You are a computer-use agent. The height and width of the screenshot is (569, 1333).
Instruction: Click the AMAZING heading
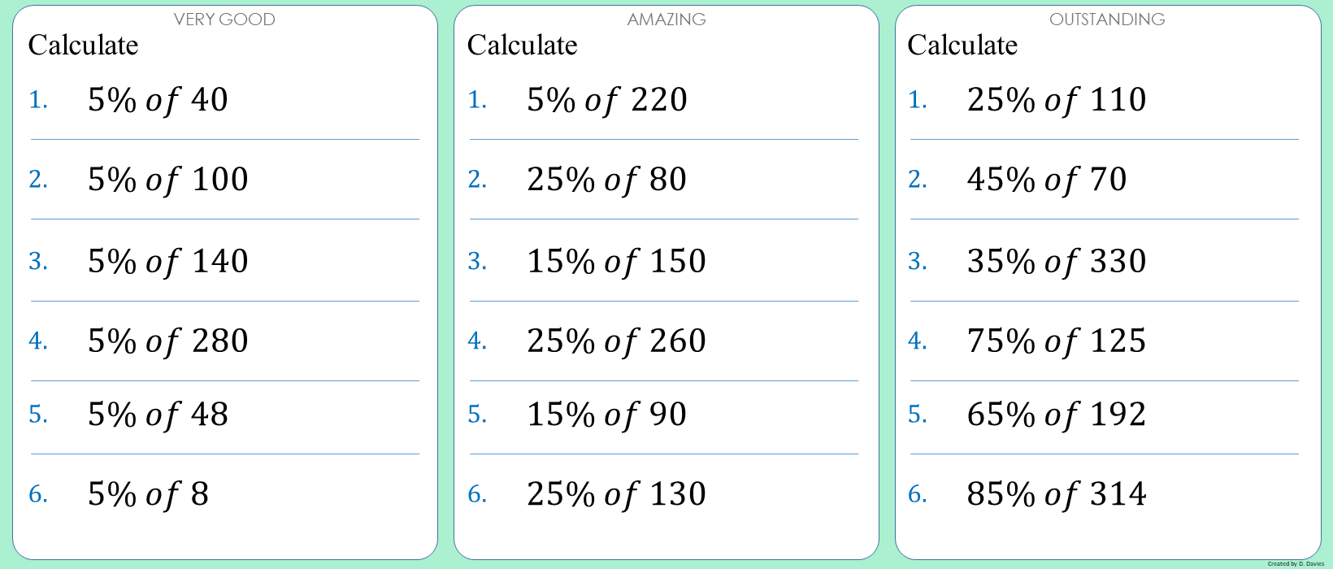pos(666,20)
